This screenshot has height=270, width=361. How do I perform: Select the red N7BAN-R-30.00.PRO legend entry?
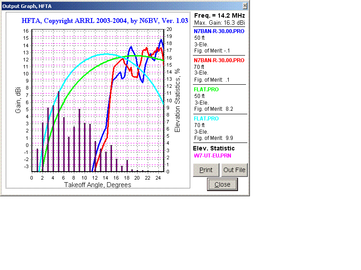tap(219, 60)
